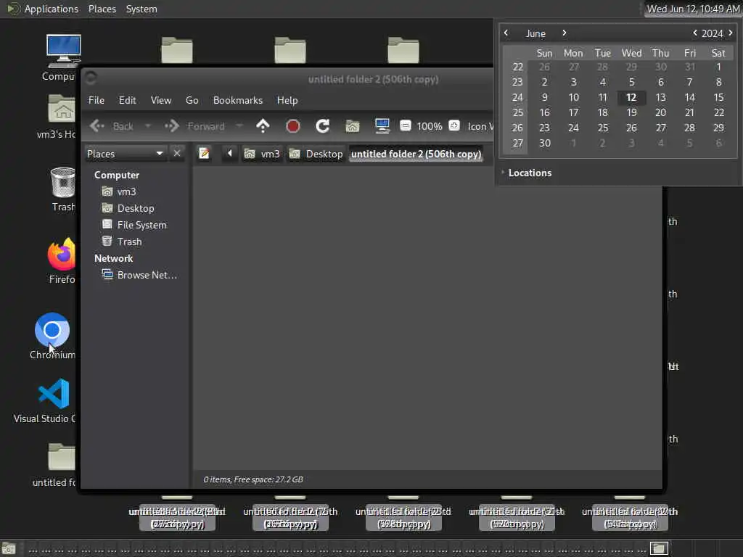Select untitled folder 2 (506th copy) path button
Viewport: 743px width, 557px height.
pos(416,154)
